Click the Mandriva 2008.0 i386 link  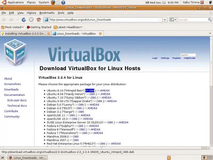point(76,137)
